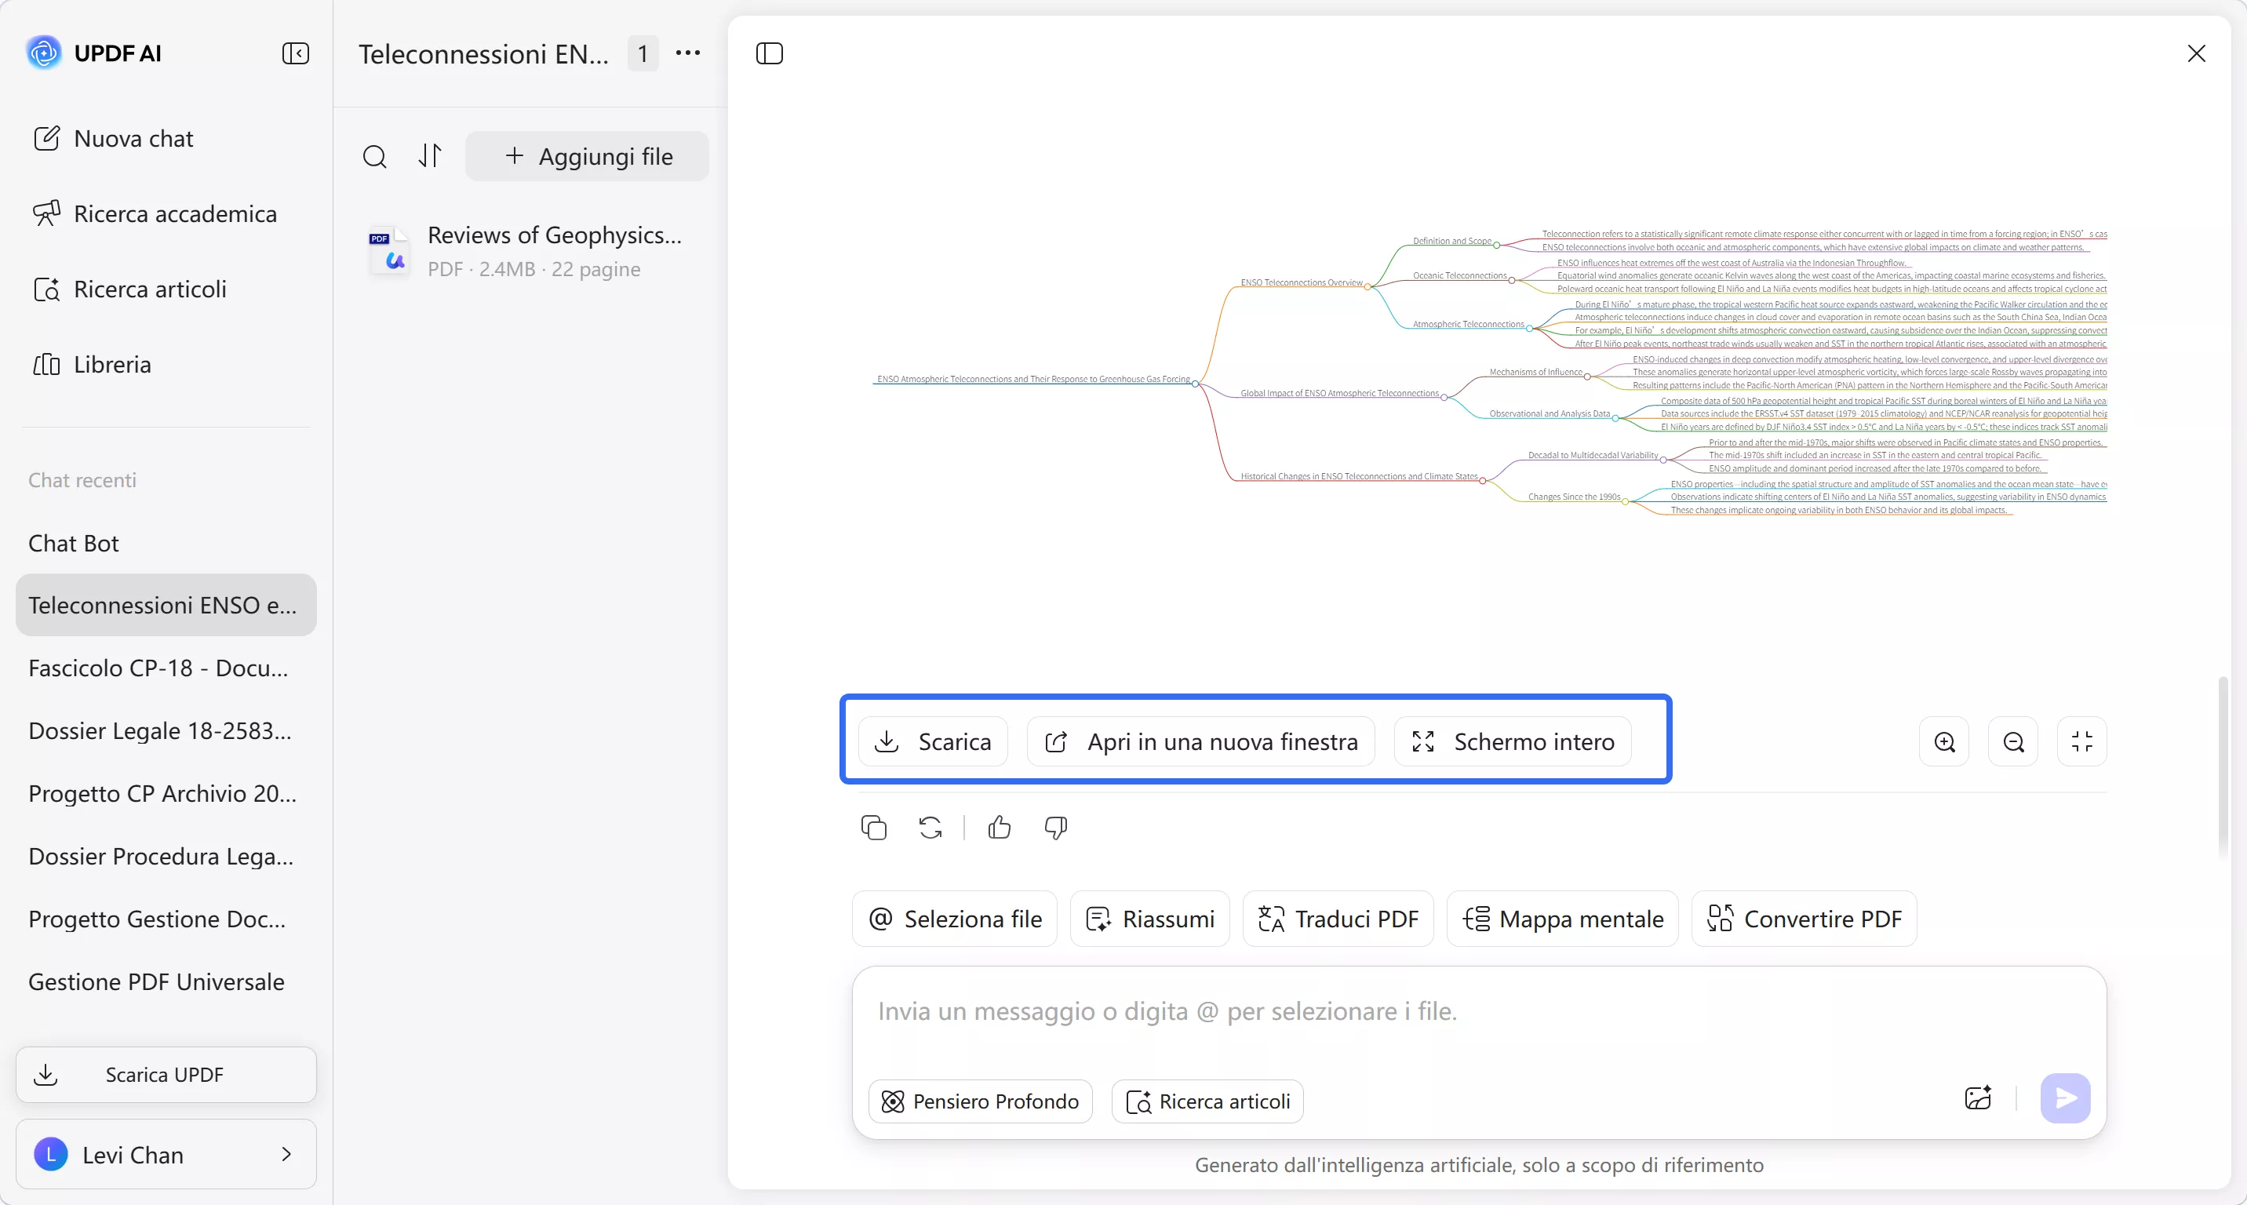Screen dimensions: 2247x1205
Task: Click the Aggiungi file button
Action: pos(588,156)
